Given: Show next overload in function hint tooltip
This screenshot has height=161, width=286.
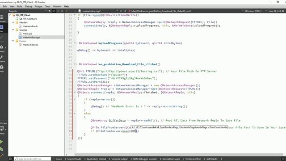Looking at the screenshot, I should 141,127.
